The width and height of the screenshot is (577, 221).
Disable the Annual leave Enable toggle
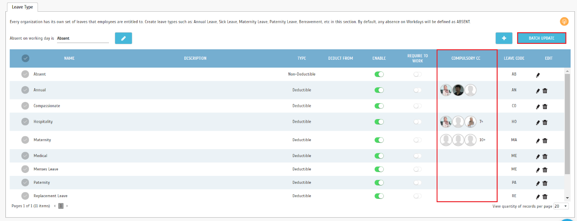(379, 90)
